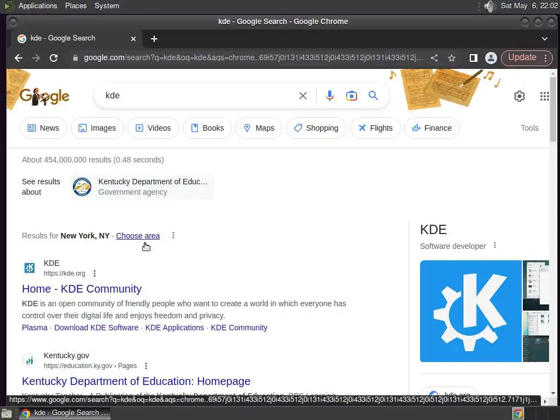This screenshot has width=560, height=420.
Task: Click the date and time clock
Action: tap(529, 6)
